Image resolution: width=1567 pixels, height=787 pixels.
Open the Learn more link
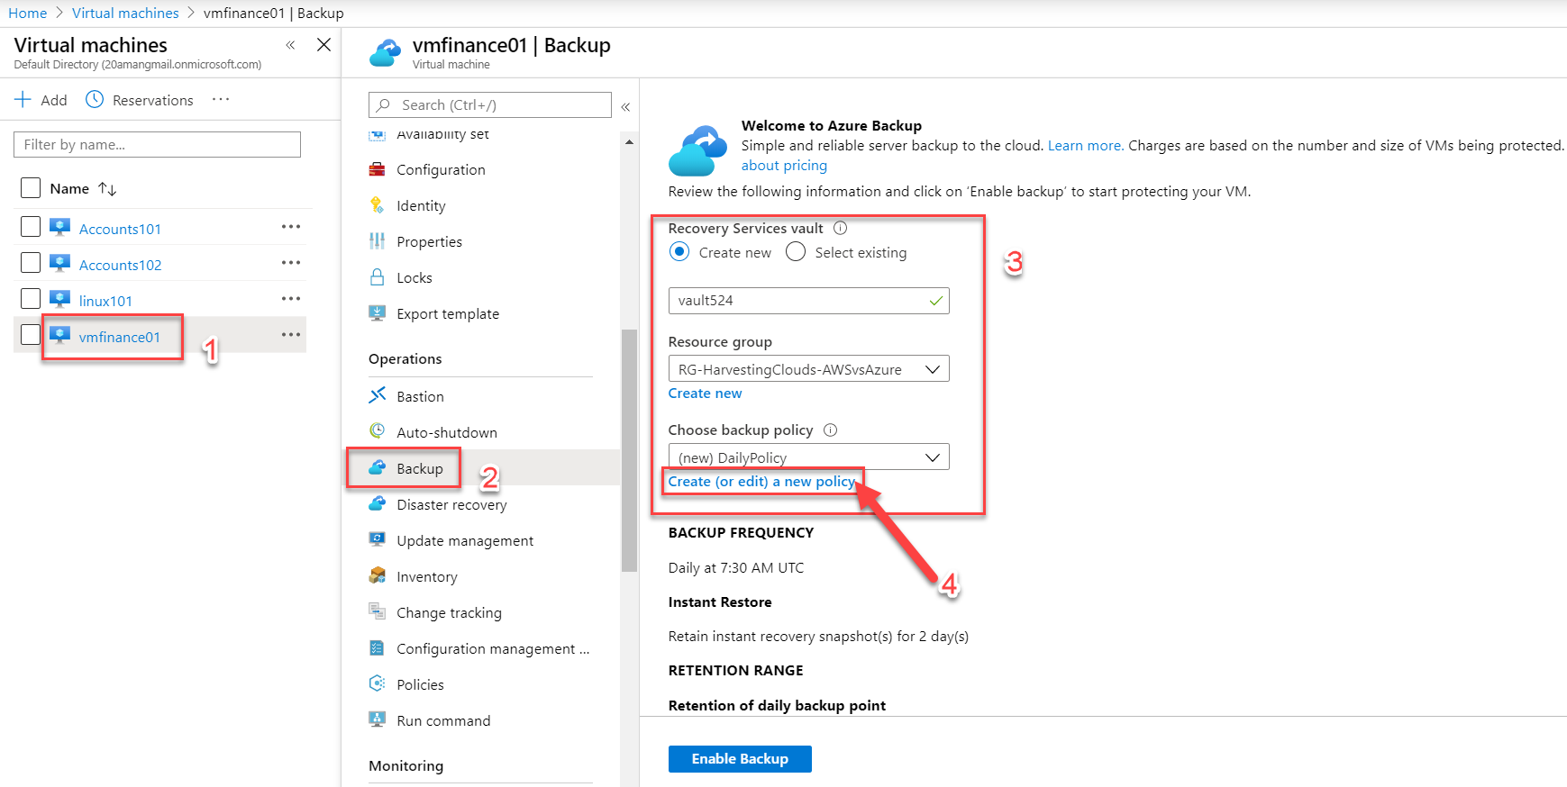tap(1085, 146)
